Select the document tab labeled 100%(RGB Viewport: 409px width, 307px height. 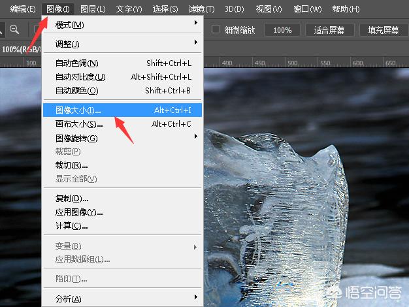20,49
